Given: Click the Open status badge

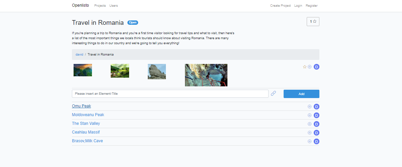Looking at the screenshot, I should coord(133,22).
